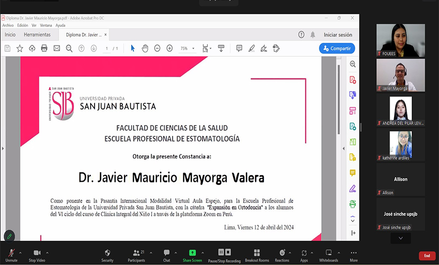Click the Compartir button
The image size is (439, 265).
coord(337,48)
